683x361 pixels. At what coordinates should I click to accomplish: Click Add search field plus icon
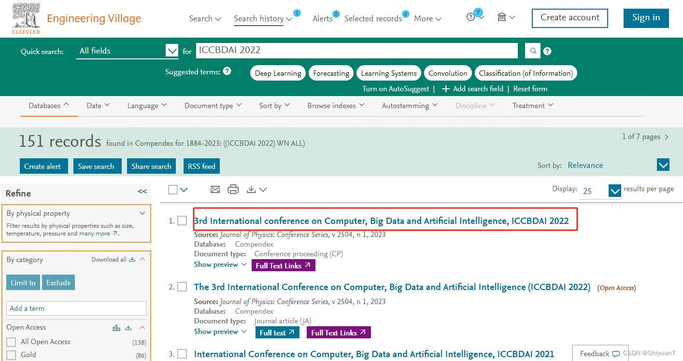click(x=445, y=89)
